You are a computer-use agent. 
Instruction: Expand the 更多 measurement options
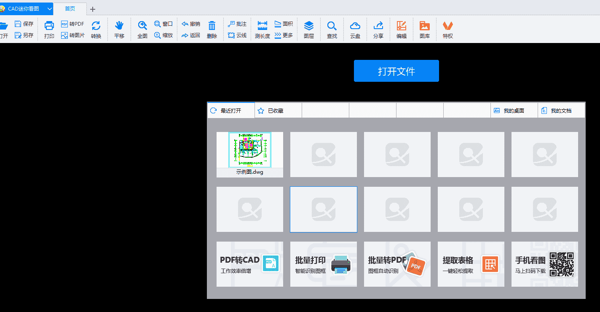coord(283,35)
